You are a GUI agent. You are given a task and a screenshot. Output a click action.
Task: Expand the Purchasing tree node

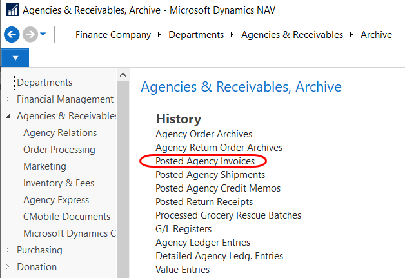(7, 250)
